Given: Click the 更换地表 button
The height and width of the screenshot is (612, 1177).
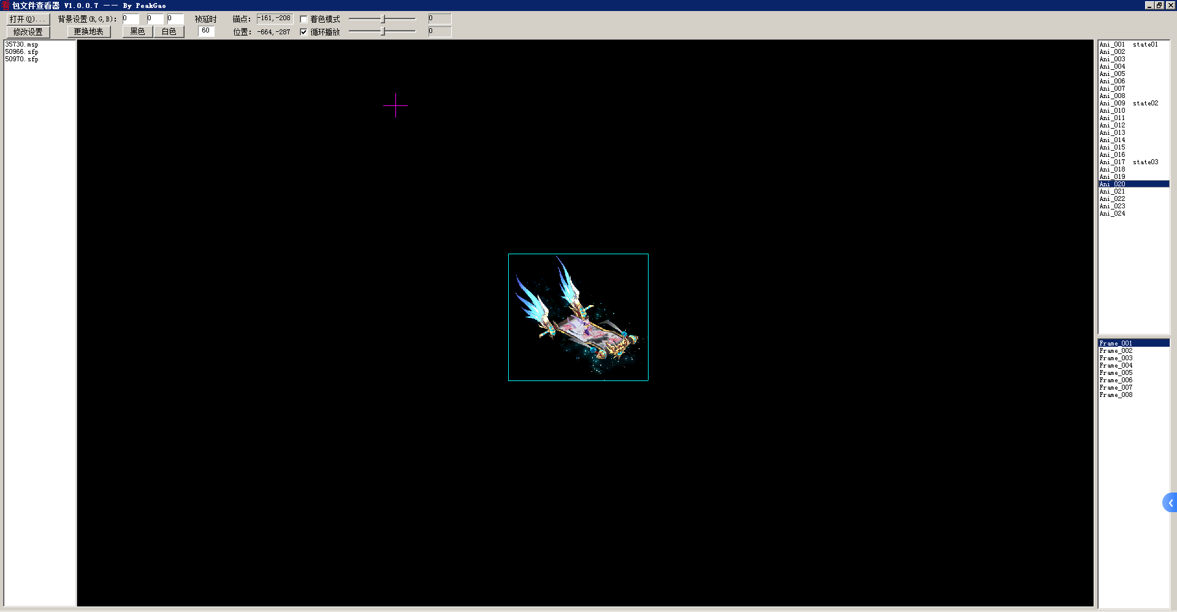Looking at the screenshot, I should coord(89,32).
